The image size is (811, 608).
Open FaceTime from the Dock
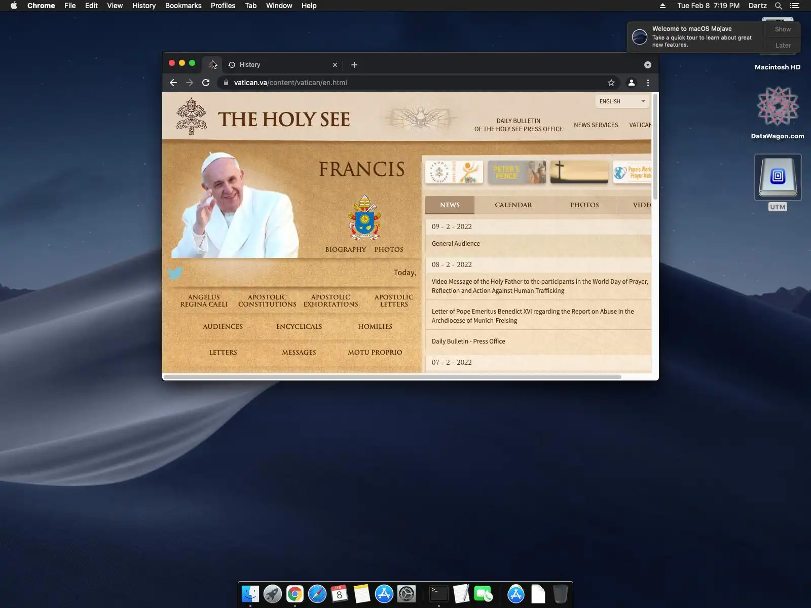[484, 594]
